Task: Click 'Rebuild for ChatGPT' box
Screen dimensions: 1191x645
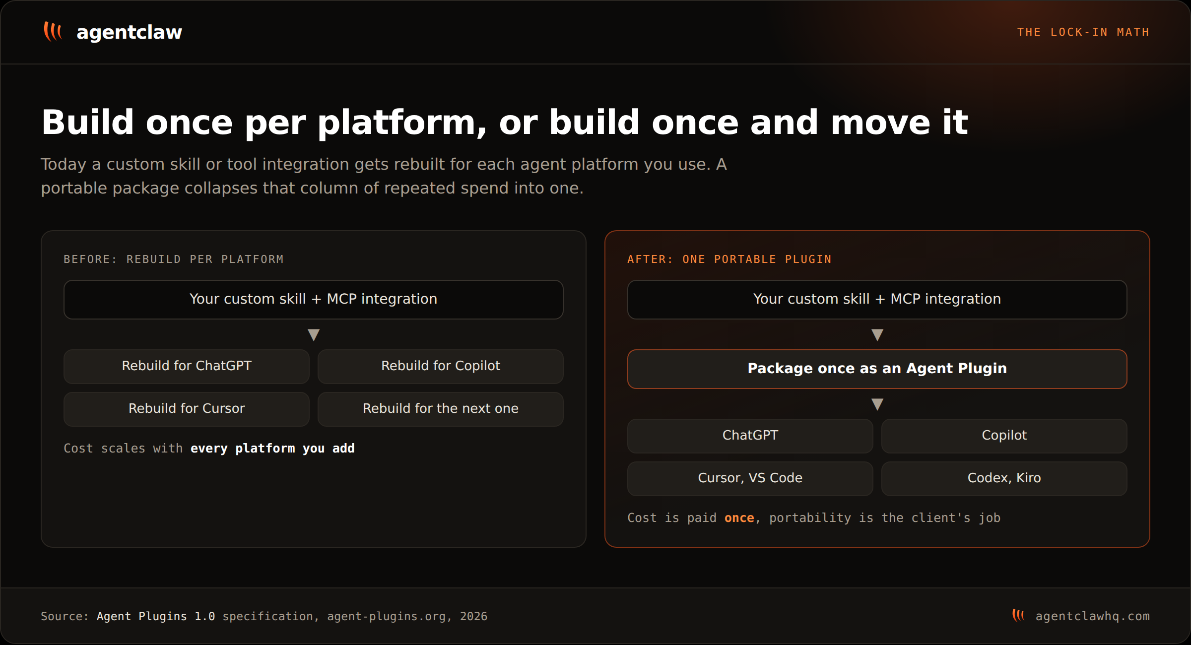Action: [187, 367]
